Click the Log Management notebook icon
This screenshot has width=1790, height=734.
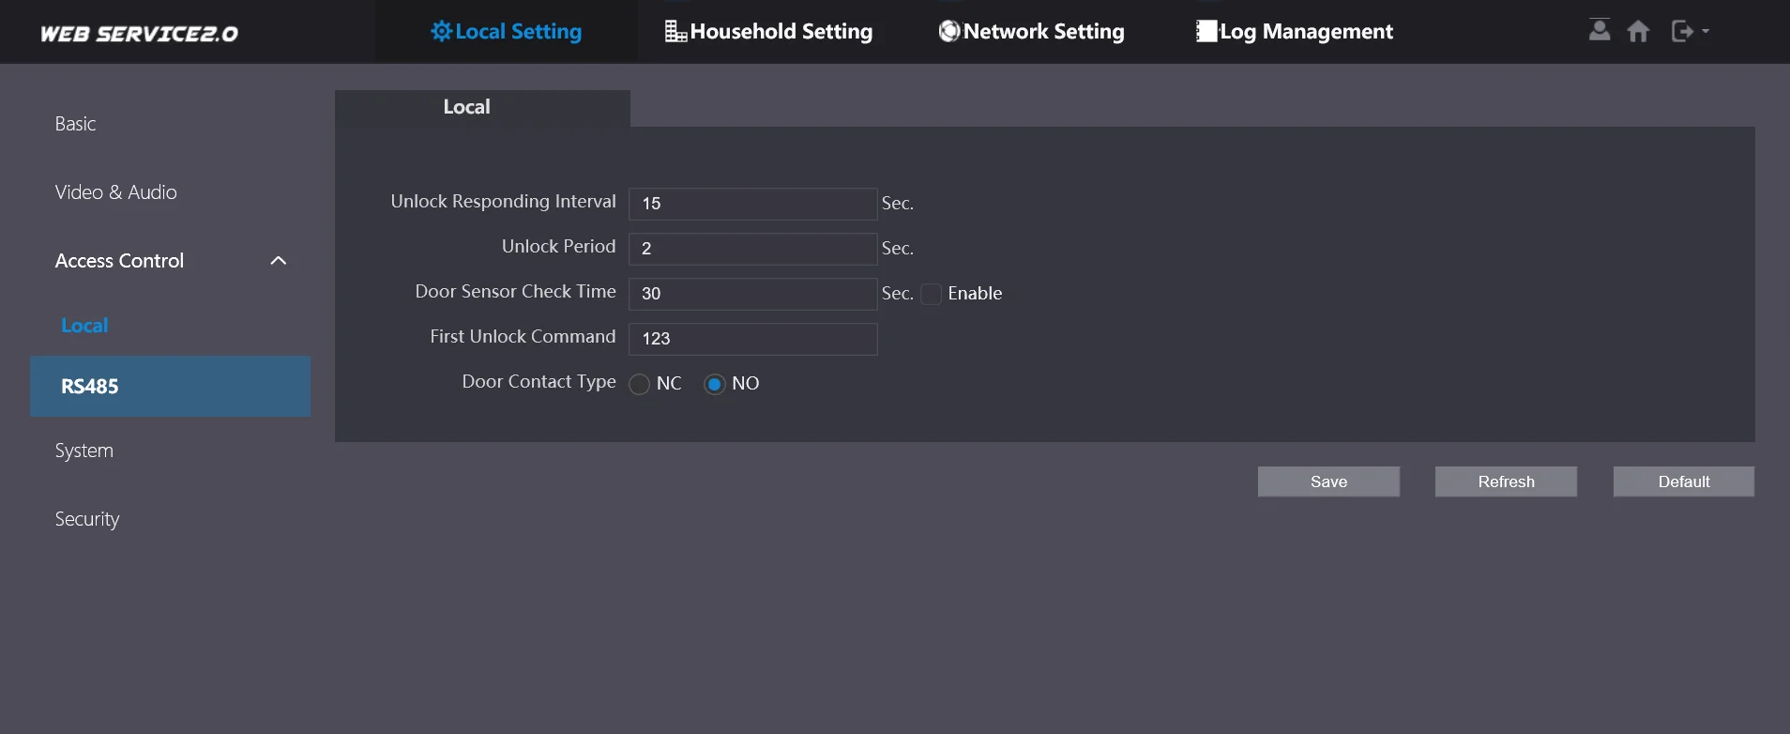click(1206, 31)
